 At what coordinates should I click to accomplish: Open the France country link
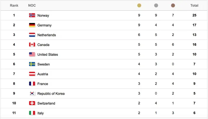pyautogui.click(x=43, y=84)
